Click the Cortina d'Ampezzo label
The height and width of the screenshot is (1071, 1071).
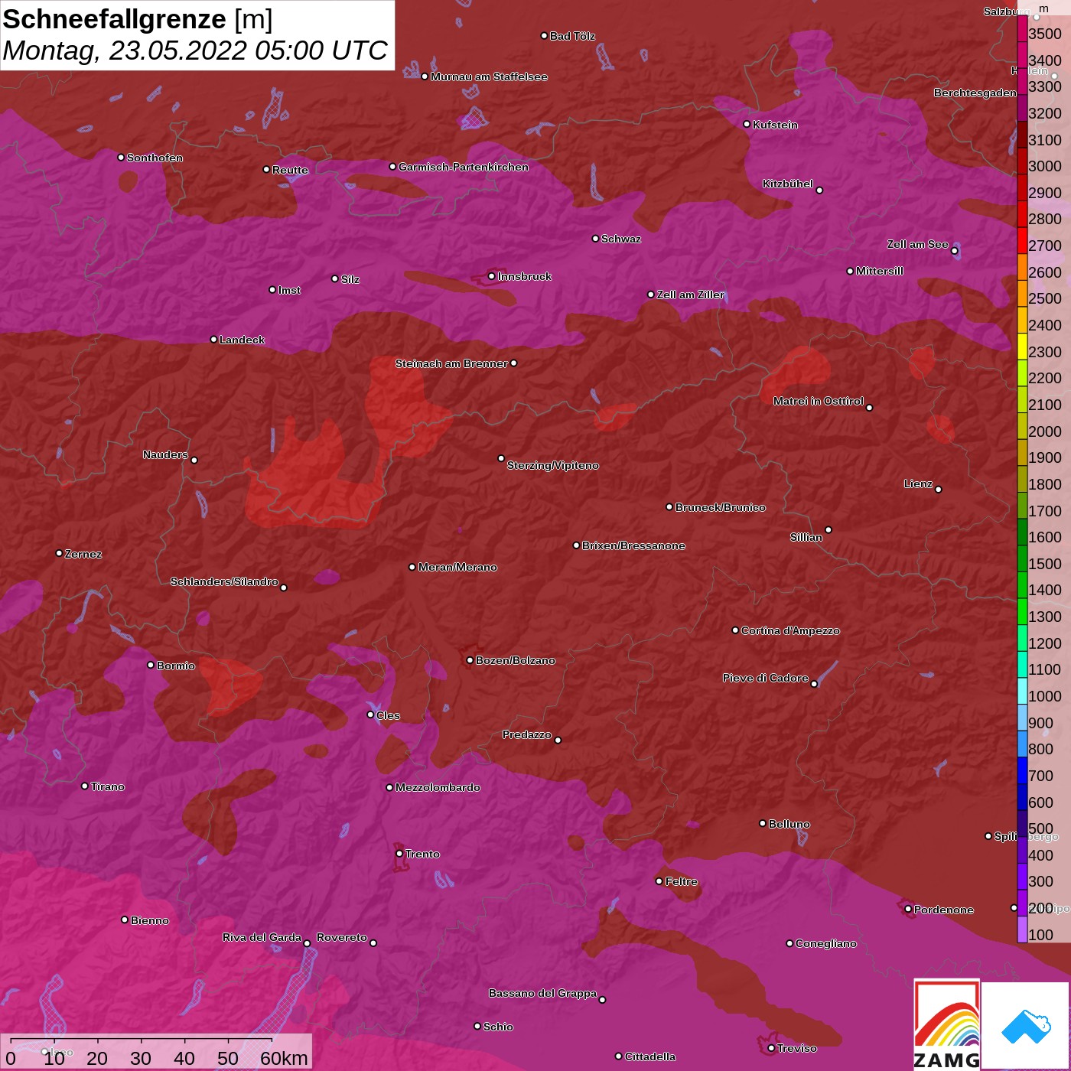[790, 630]
